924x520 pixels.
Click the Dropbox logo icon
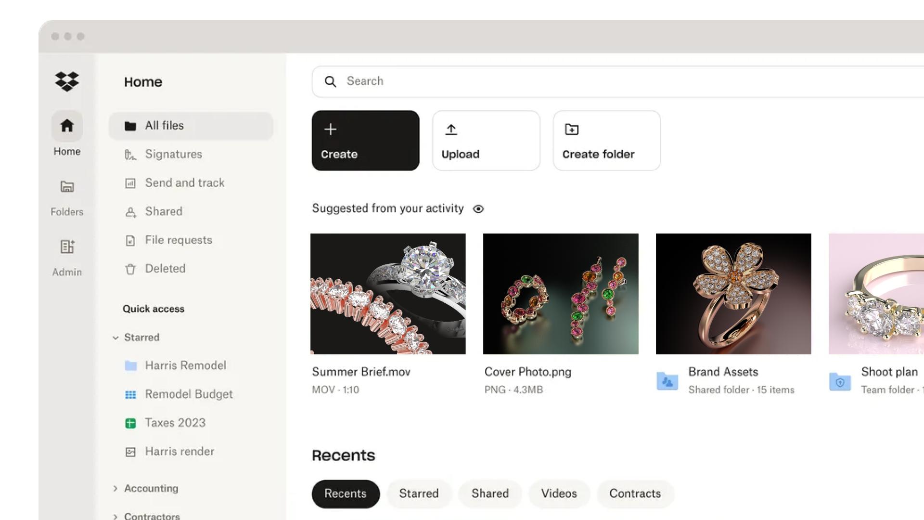pos(67,81)
